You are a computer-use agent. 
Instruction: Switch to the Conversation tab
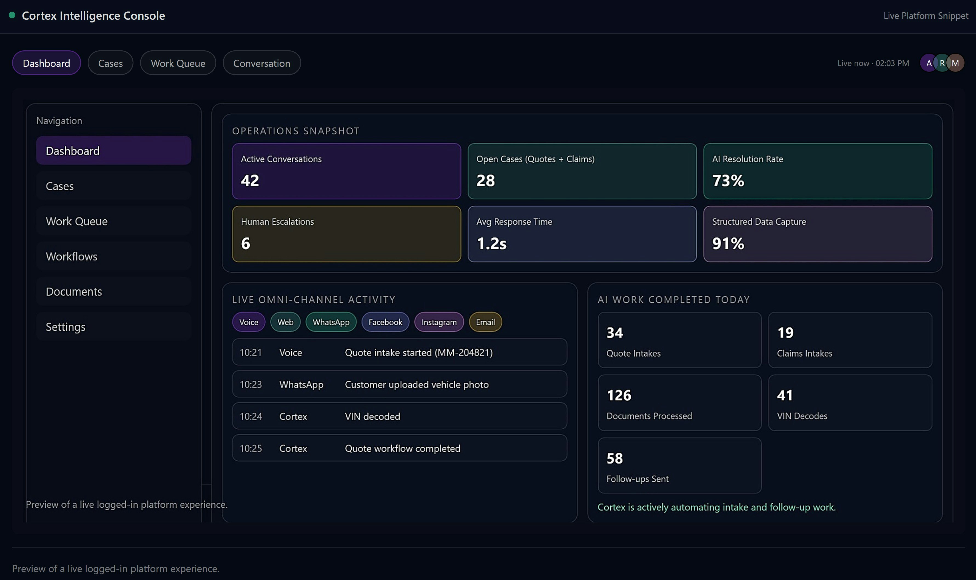click(x=261, y=62)
